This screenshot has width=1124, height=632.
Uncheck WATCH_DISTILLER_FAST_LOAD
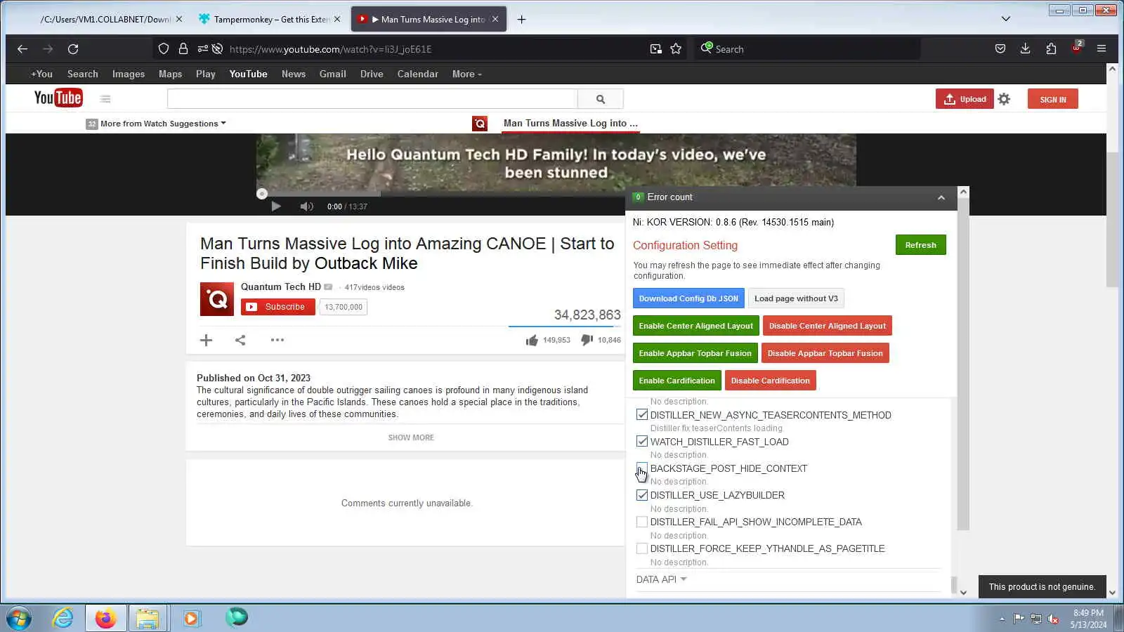pyautogui.click(x=642, y=442)
